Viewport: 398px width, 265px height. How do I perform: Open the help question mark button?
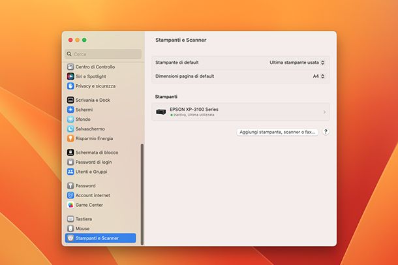(x=326, y=132)
